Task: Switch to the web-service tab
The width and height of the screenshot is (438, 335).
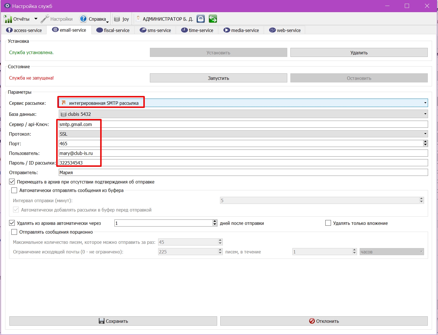Action: (285, 30)
